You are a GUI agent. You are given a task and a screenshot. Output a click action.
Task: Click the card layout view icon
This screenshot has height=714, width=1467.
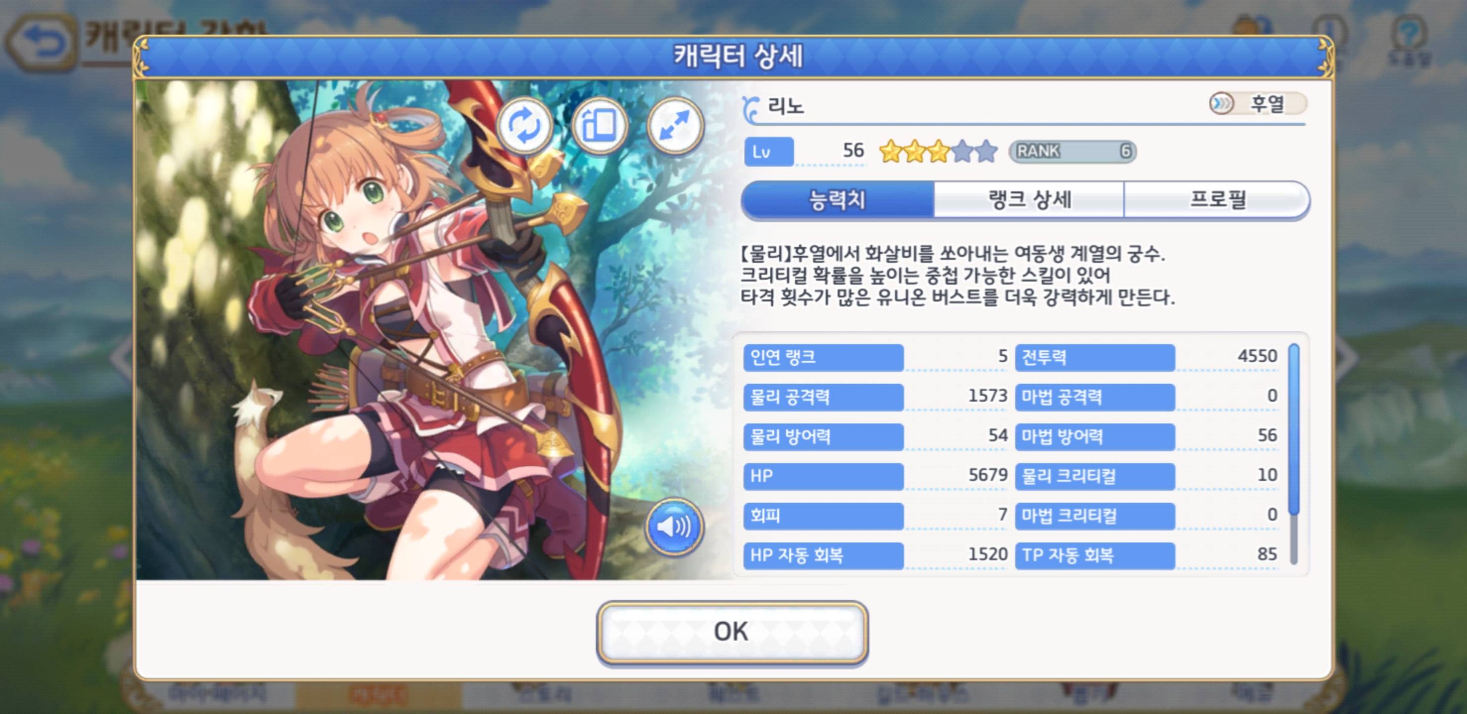click(600, 125)
